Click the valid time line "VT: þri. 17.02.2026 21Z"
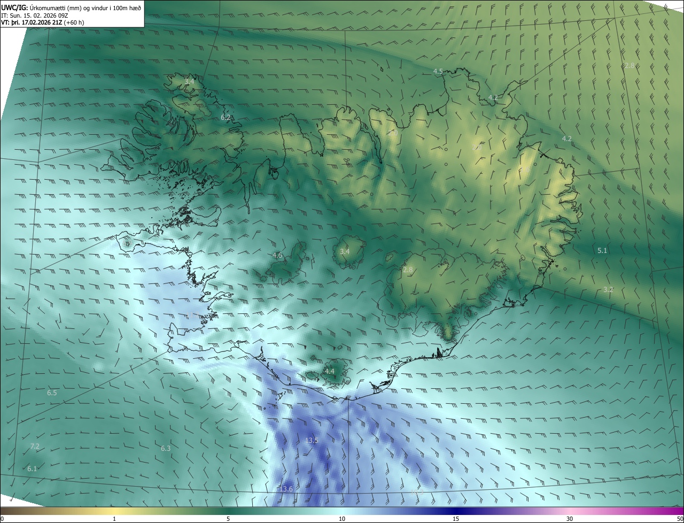 (x=32, y=22)
